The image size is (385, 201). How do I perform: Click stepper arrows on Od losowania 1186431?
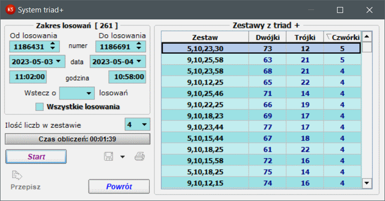tap(52, 46)
